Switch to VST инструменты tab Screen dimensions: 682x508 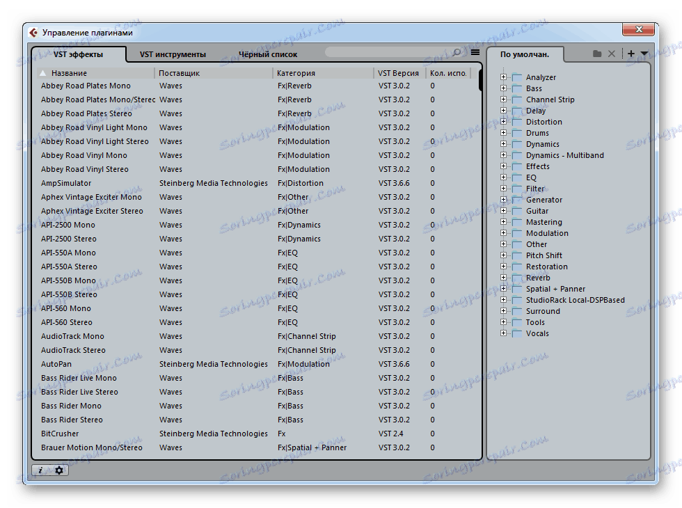173,54
